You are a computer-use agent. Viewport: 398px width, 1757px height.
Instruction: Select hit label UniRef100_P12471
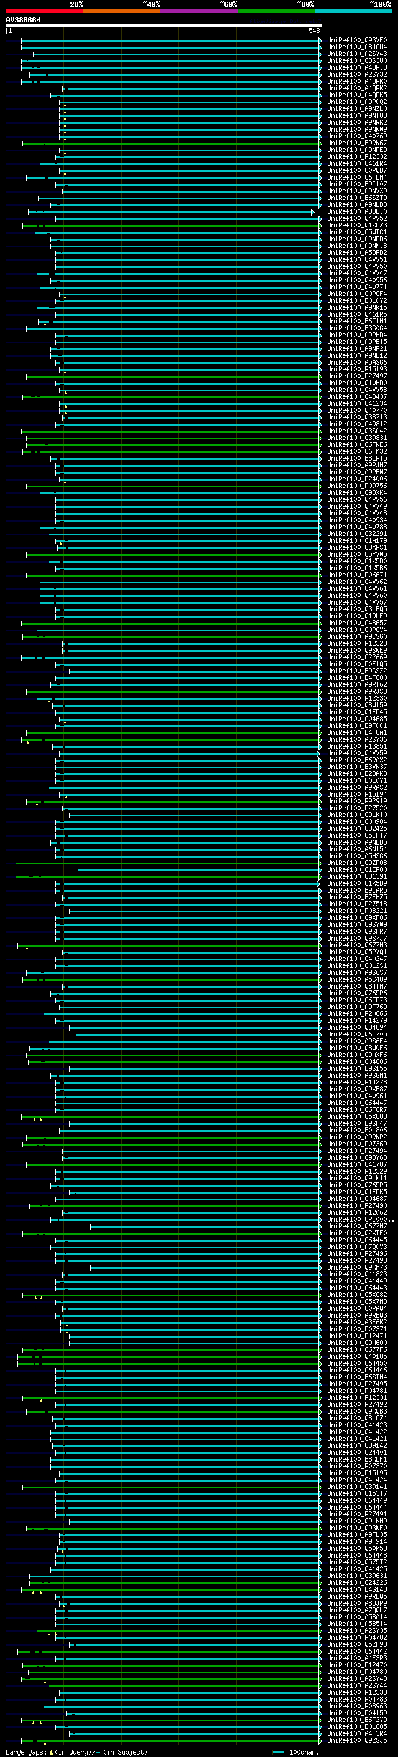[x=357, y=1336]
